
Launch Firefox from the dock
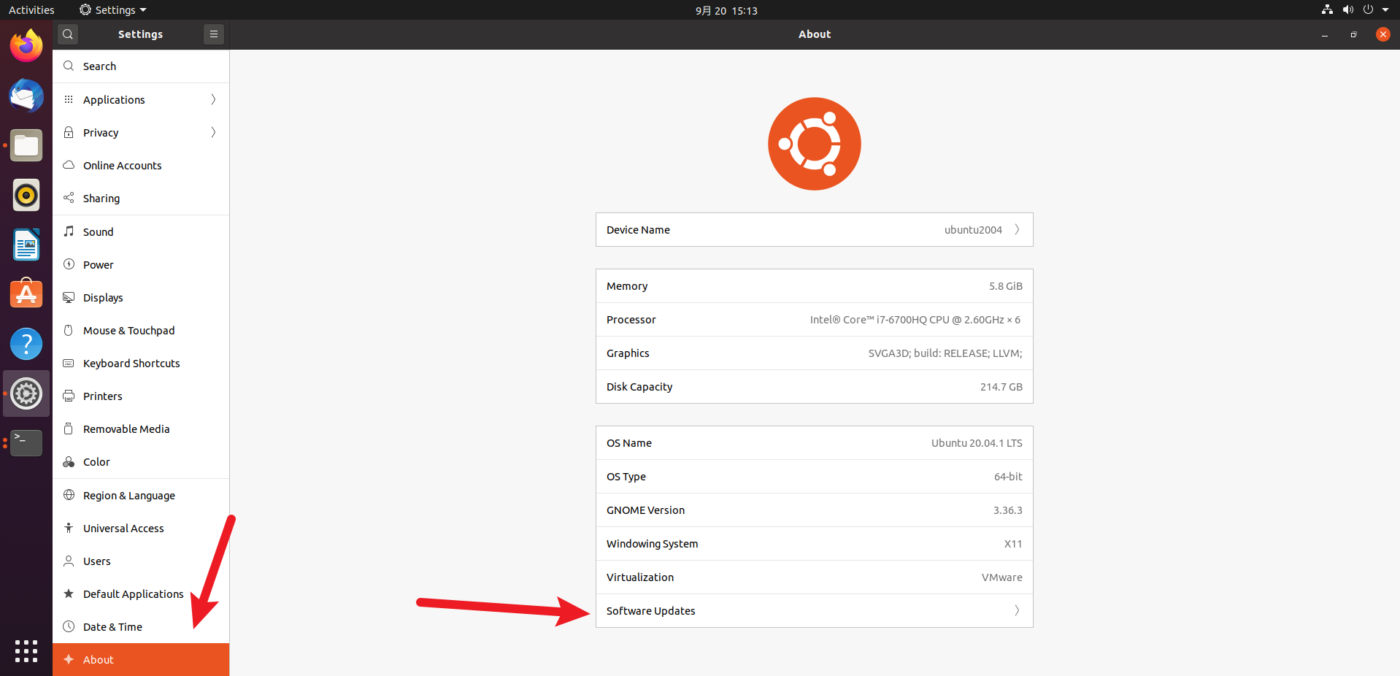pyautogui.click(x=26, y=46)
